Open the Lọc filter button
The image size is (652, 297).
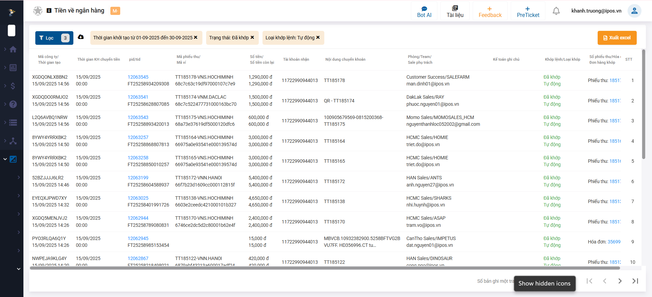click(x=54, y=38)
